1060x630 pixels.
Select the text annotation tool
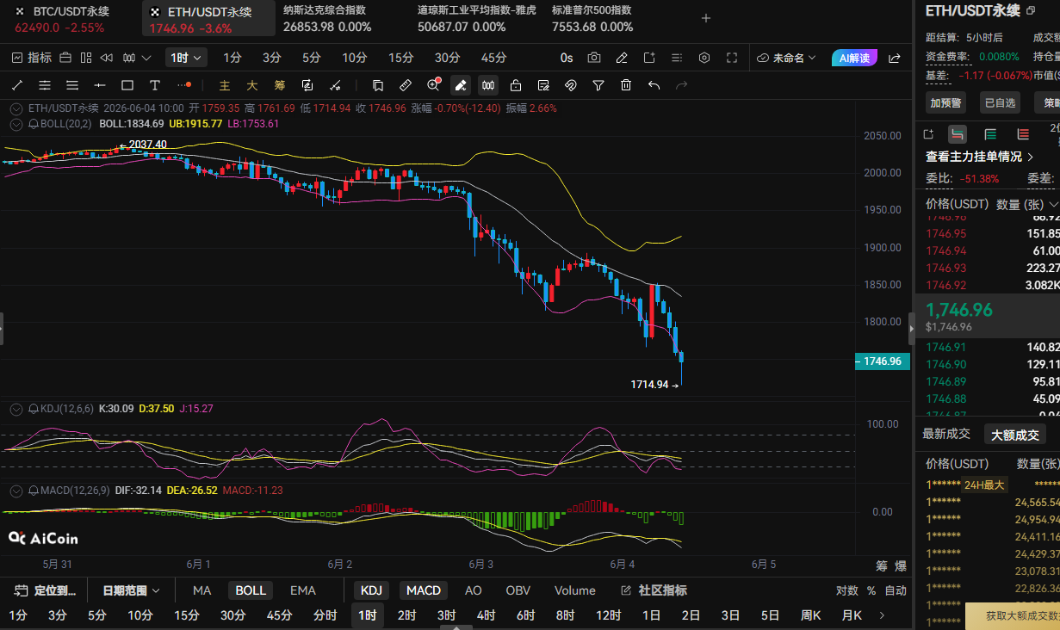click(x=155, y=85)
